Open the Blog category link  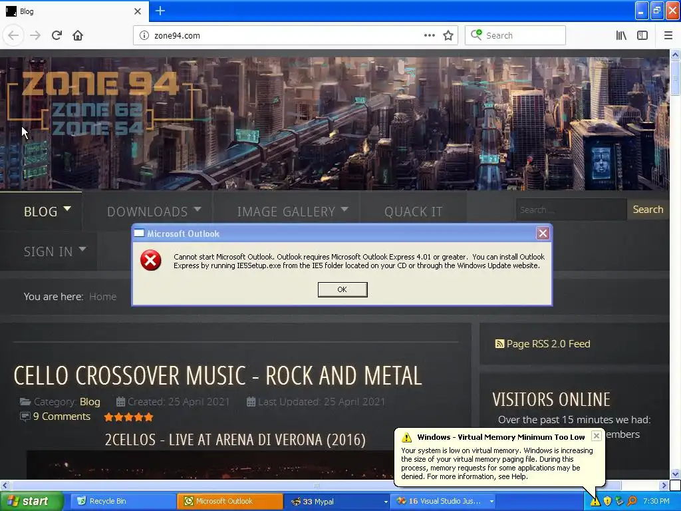click(x=90, y=401)
